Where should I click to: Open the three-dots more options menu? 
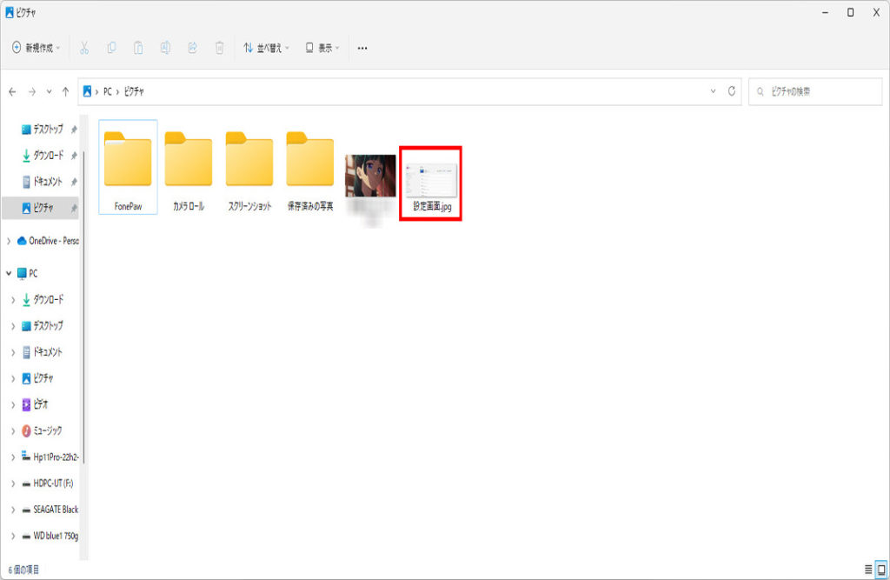362,48
